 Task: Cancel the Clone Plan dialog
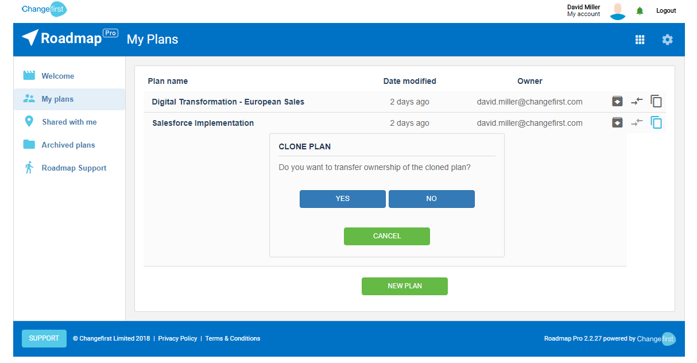tap(387, 236)
